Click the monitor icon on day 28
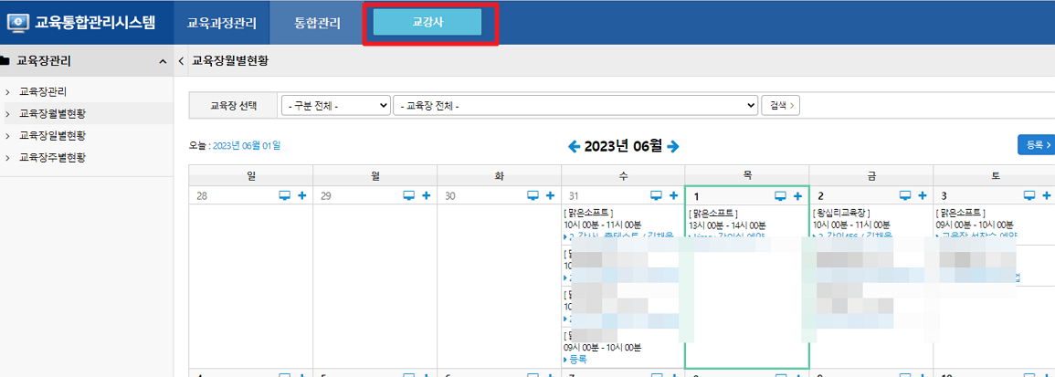Screen dimensions: 1055x377 (x=284, y=195)
